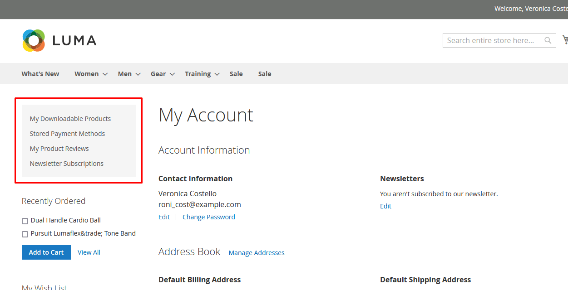The height and width of the screenshot is (290, 568).
Task: Click Edit under Newsletters
Action: pyautogui.click(x=385, y=206)
